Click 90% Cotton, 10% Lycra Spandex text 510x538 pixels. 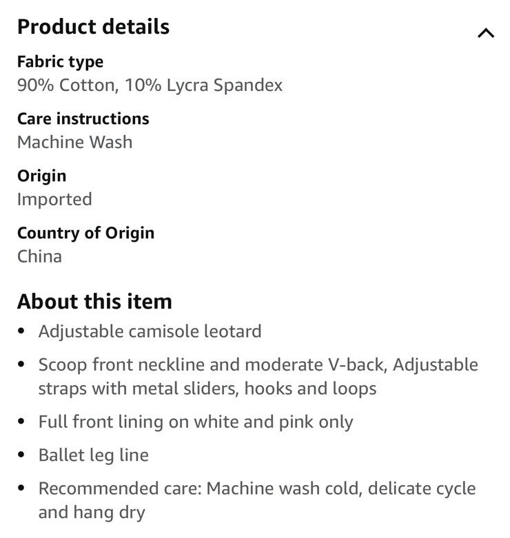pos(150,85)
